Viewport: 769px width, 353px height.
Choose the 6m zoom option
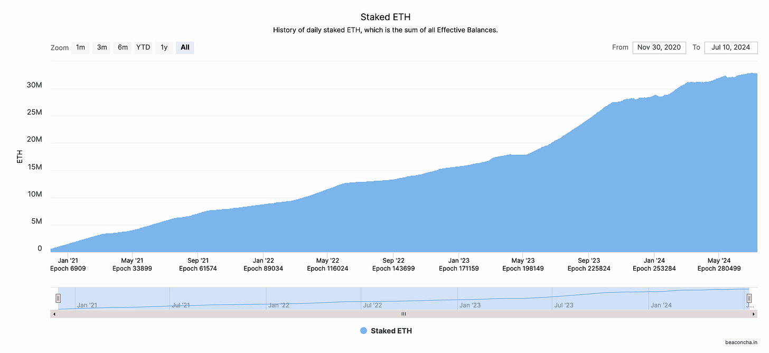coord(123,48)
